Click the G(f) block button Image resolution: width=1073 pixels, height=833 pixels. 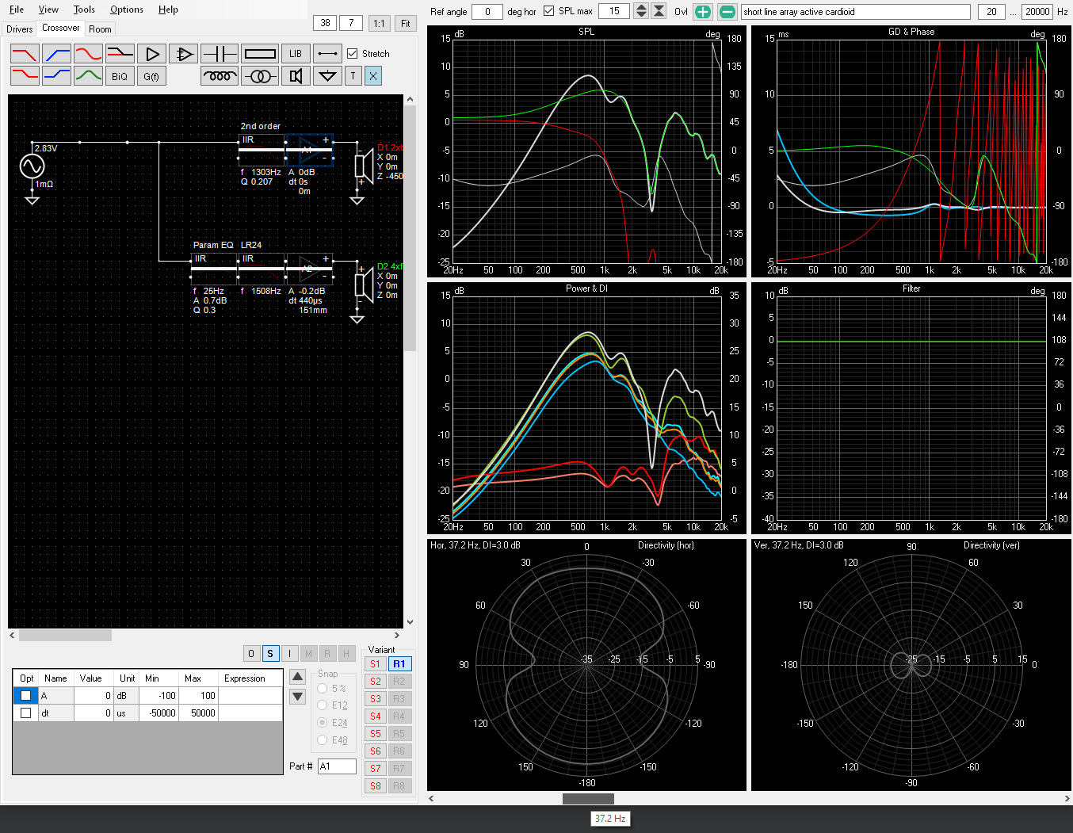pyautogui.click(x=151, y=76)
